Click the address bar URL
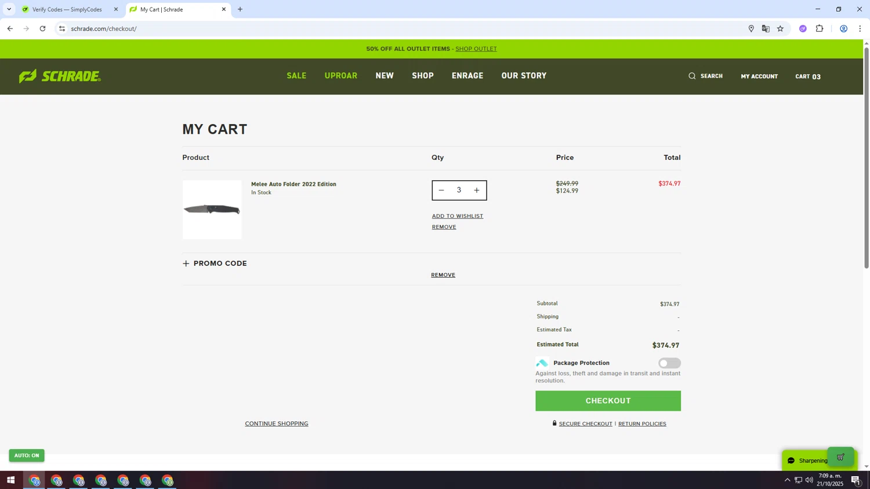The height and width of the screenshot is (489, 870). 104,29
